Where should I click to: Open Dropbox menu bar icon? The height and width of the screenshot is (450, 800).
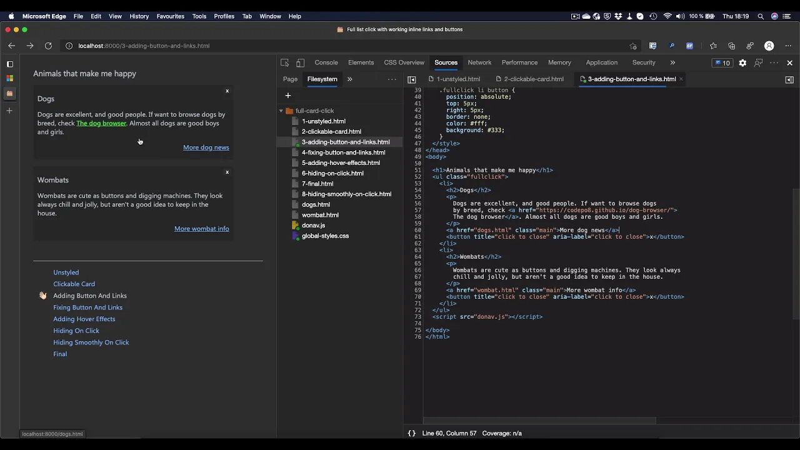619,16
